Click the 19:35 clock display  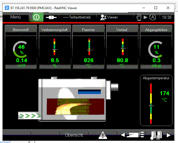[x=167, y=17]
